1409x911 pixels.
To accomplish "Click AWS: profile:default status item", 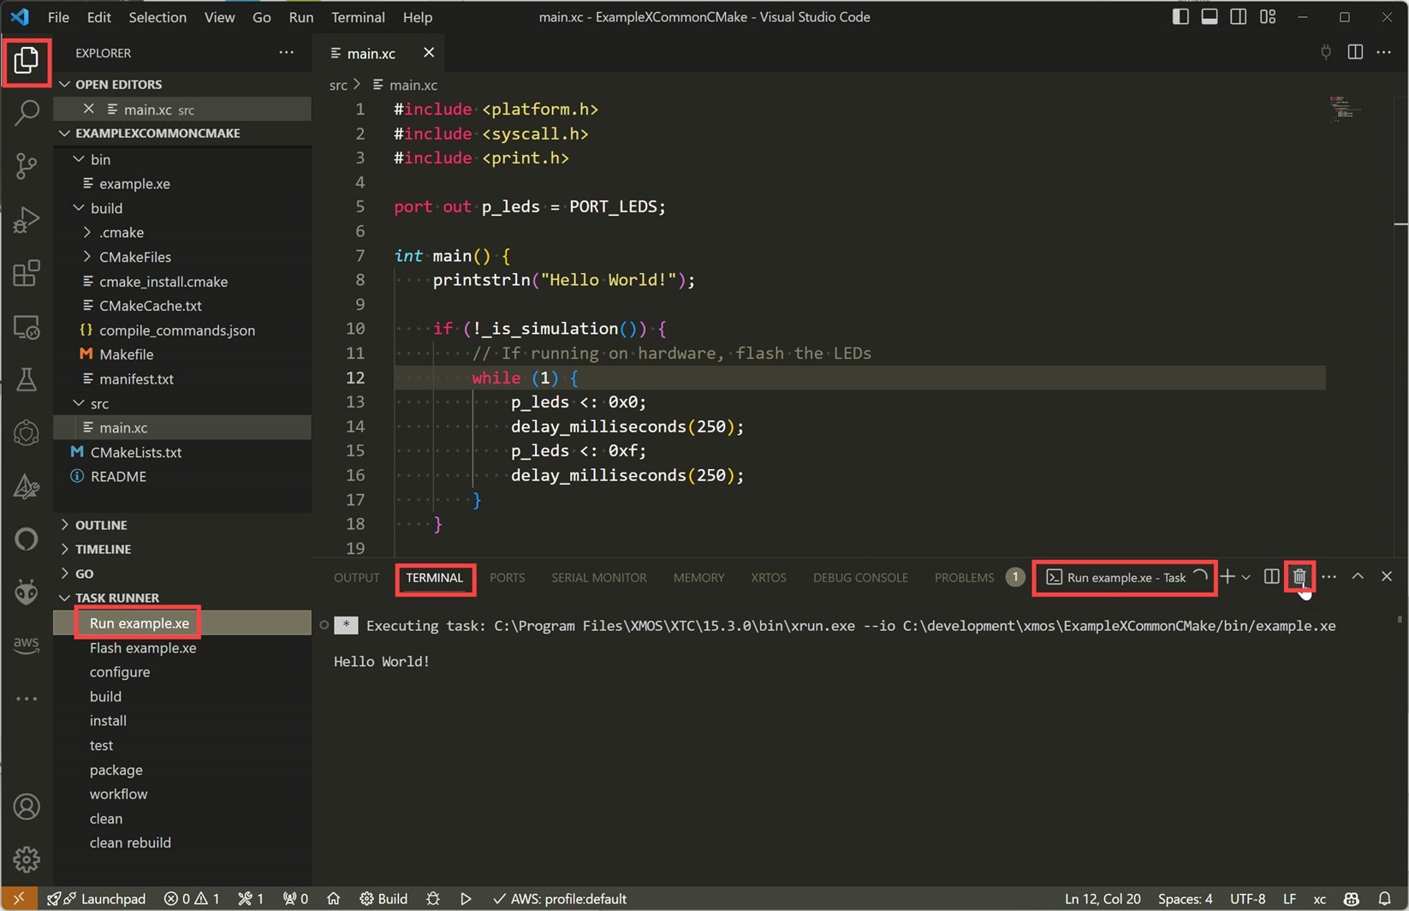I will point(560,899).
